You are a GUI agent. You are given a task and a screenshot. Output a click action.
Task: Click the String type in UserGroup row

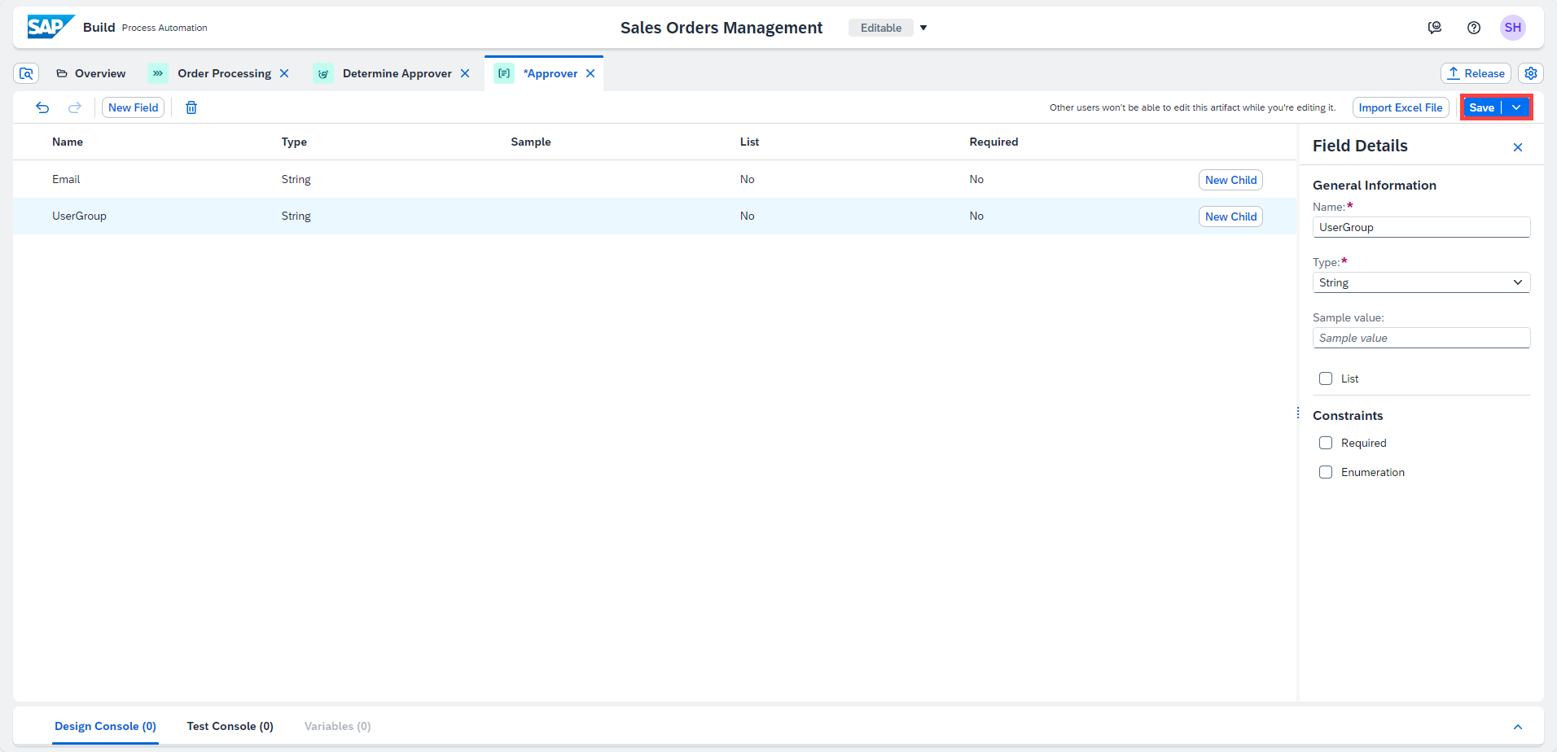(296, 216)
